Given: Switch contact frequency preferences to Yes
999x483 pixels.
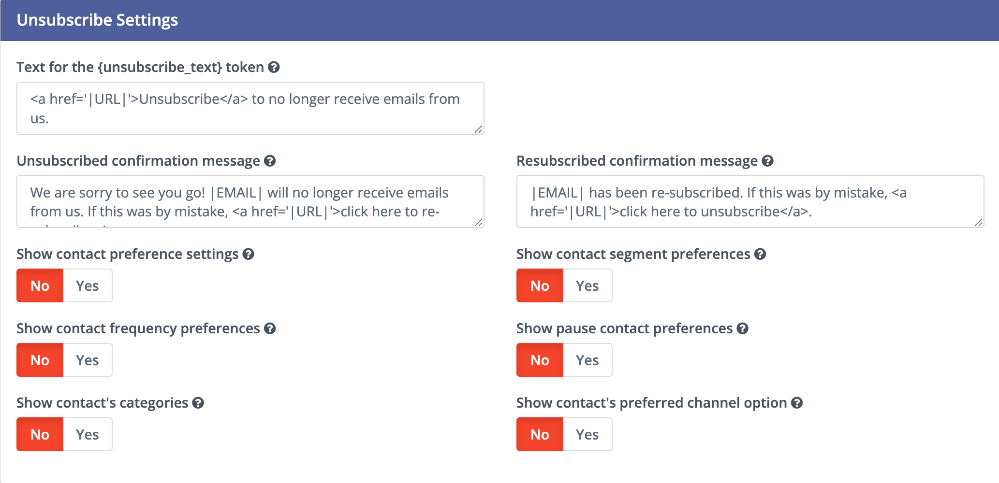Looking at the screenshot, I should [x=88, y=360].
